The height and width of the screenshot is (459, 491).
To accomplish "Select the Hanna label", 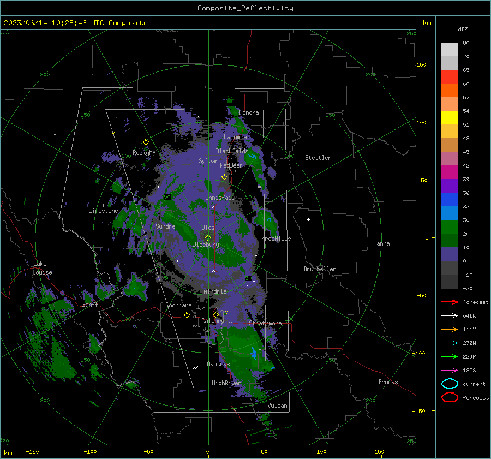I will click(x=381, y=243).
